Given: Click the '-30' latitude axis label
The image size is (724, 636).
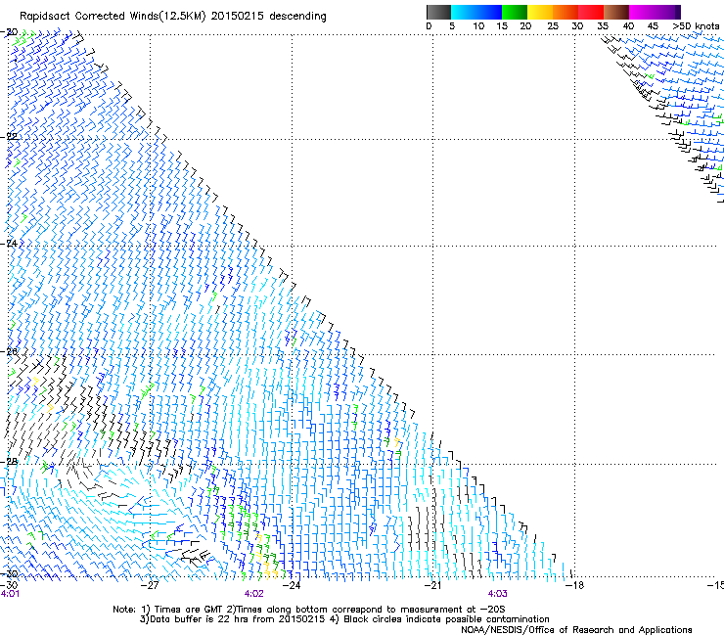Looking at the screenshot, I should (x=9, y=573).
